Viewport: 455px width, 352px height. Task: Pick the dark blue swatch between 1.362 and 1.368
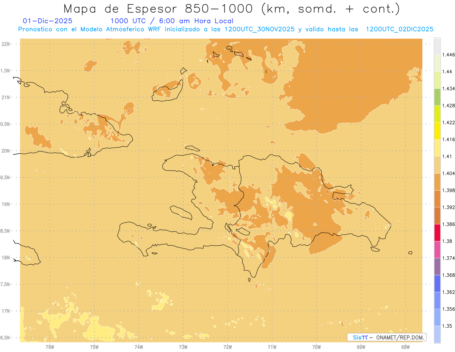[437, 284]
